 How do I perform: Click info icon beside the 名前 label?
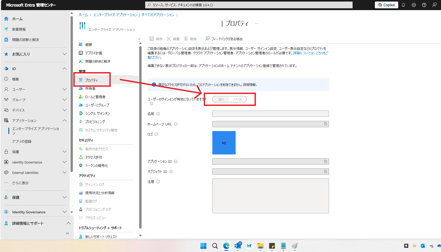point(158,114)
